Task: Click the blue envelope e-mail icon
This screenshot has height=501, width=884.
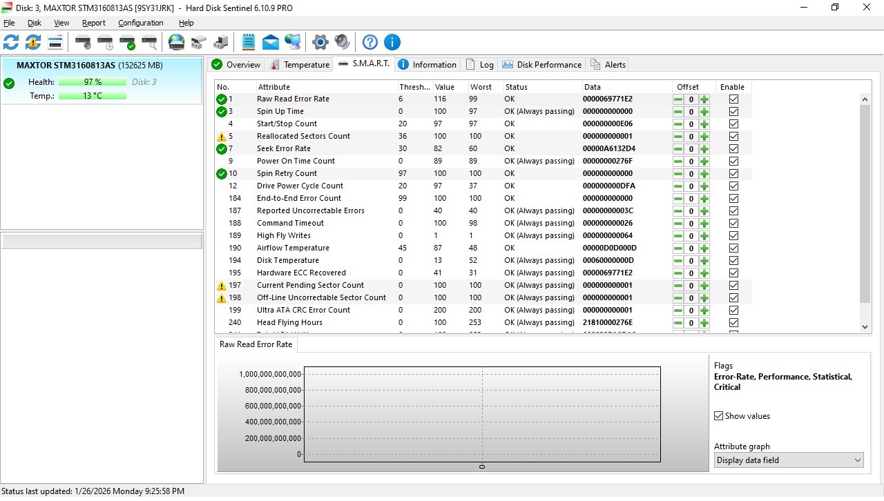Action: 271,43
